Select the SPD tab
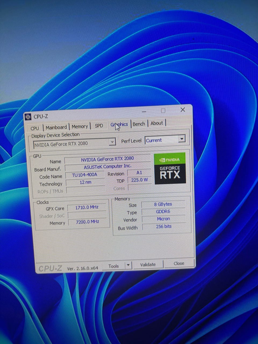The image size is (258, 344). (x=99, y=126)
